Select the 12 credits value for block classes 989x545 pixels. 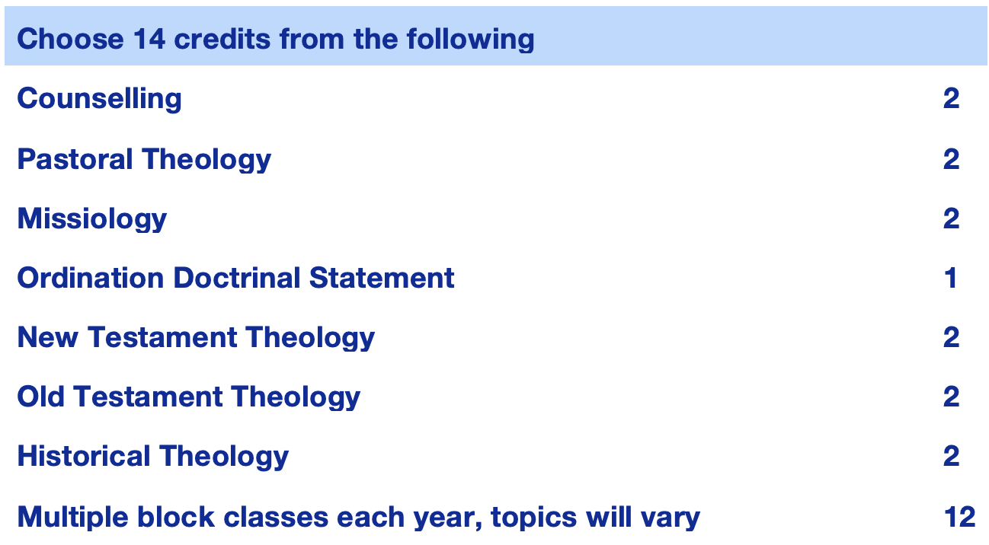[959, 518]
